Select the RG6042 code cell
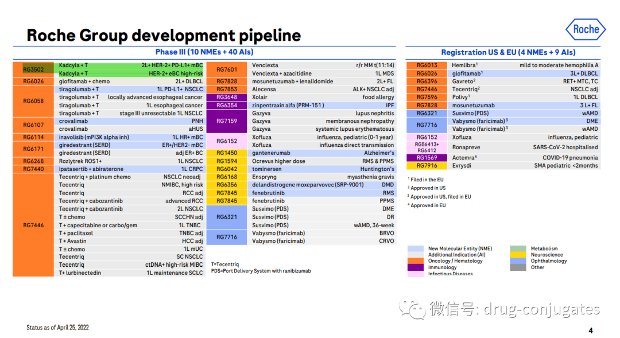620x338 pixels. coord(227,169)
